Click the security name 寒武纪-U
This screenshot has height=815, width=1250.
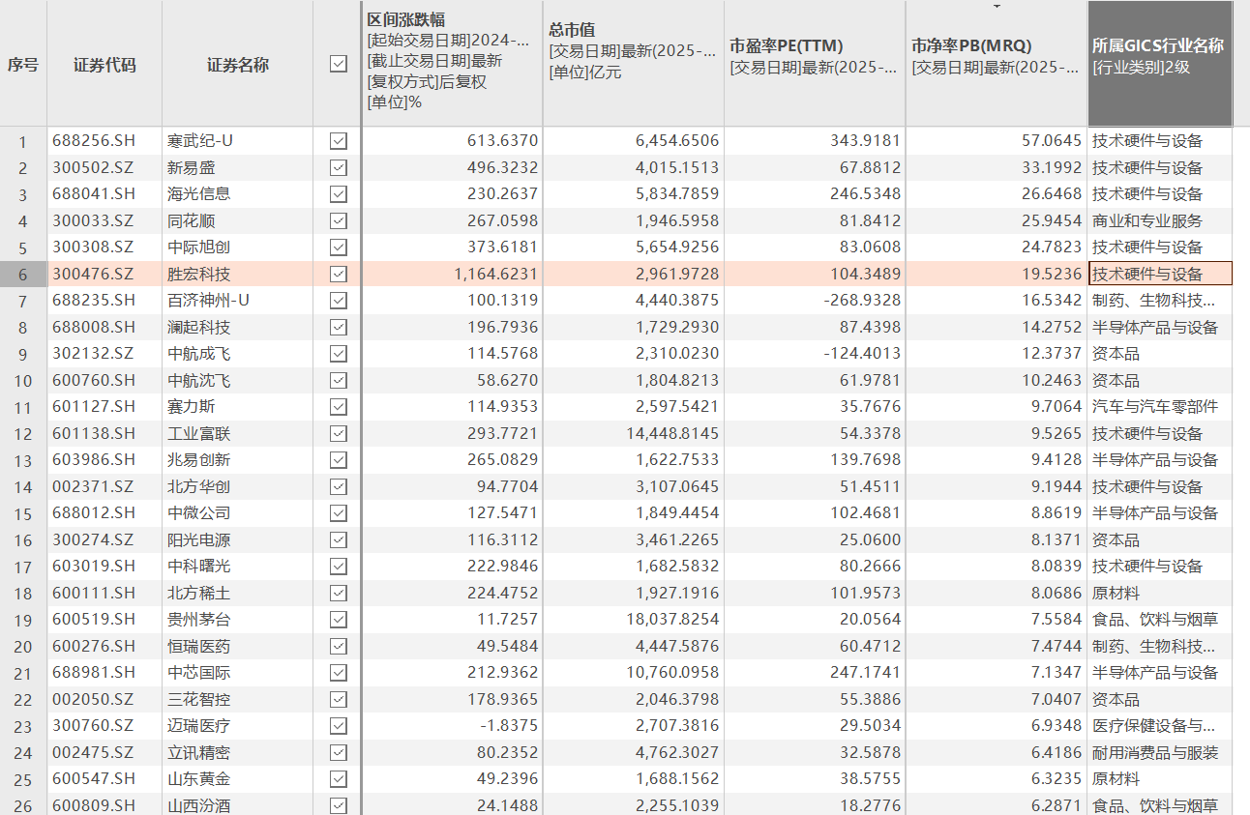pyautogui.click(x=200, y=141)
